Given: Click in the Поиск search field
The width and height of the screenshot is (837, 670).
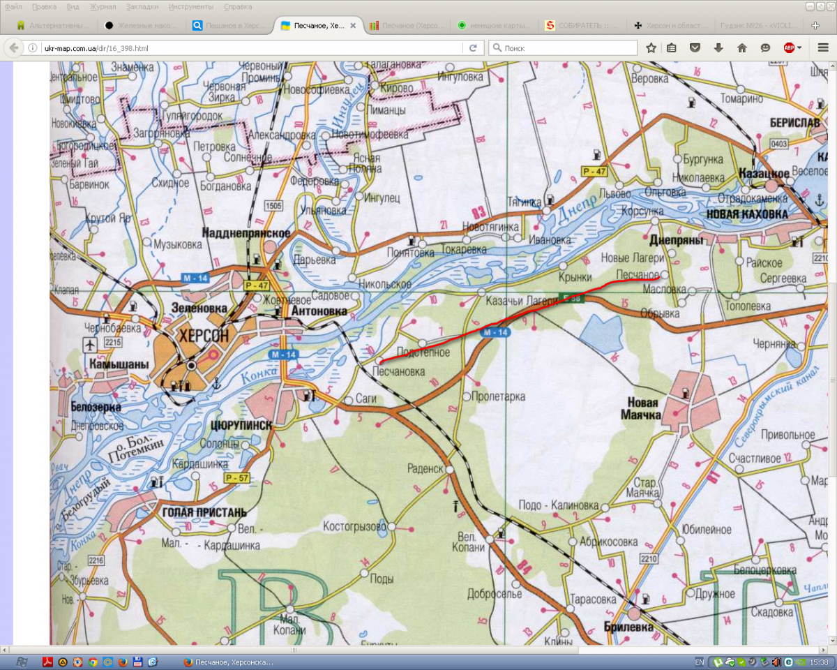Looking at the screenshot, I should click(x=565, y=48).
